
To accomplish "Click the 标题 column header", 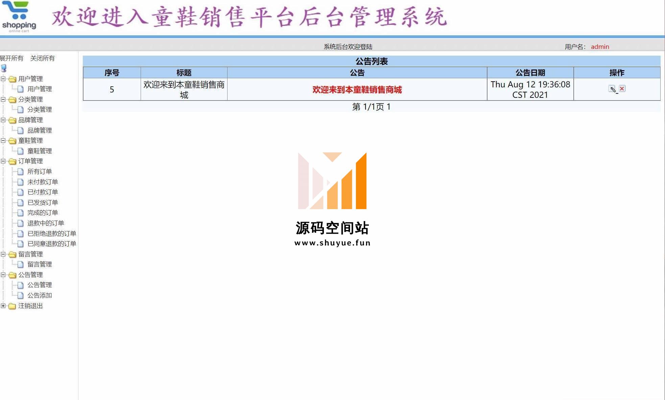I will click(x=184, y=73).
